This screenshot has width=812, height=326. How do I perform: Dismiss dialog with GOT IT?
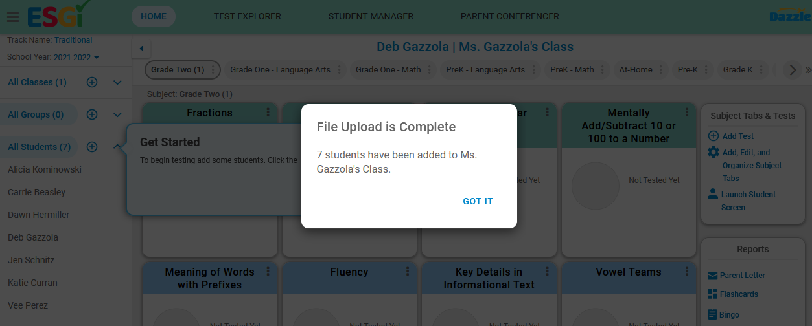[x=478, y=201]
